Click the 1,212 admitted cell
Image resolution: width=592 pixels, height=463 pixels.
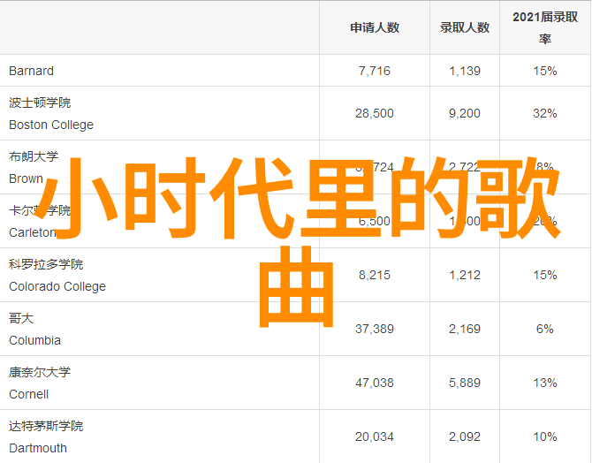[465, 275]
